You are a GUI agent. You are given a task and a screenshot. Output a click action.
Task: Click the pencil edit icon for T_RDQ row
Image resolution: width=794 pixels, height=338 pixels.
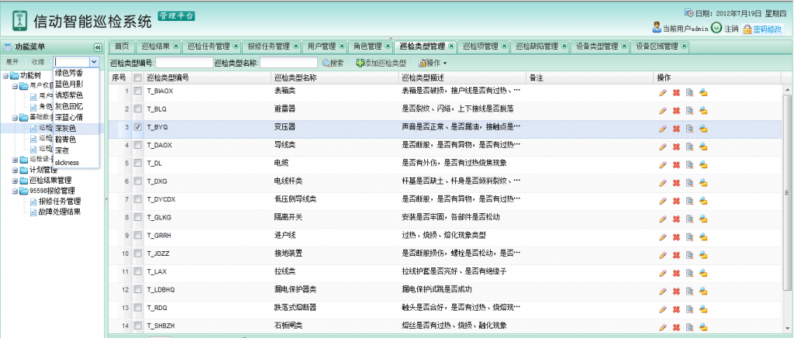click(662, 309)
